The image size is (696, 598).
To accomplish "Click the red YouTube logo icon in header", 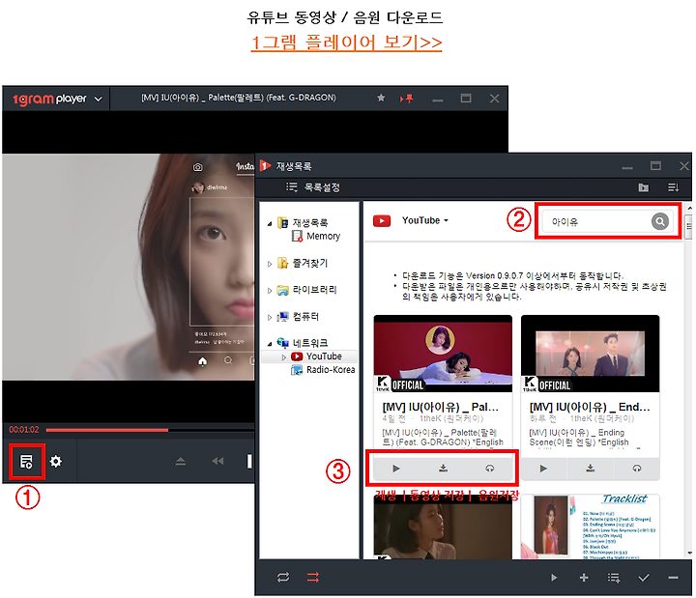I will [x=382, y=220].
